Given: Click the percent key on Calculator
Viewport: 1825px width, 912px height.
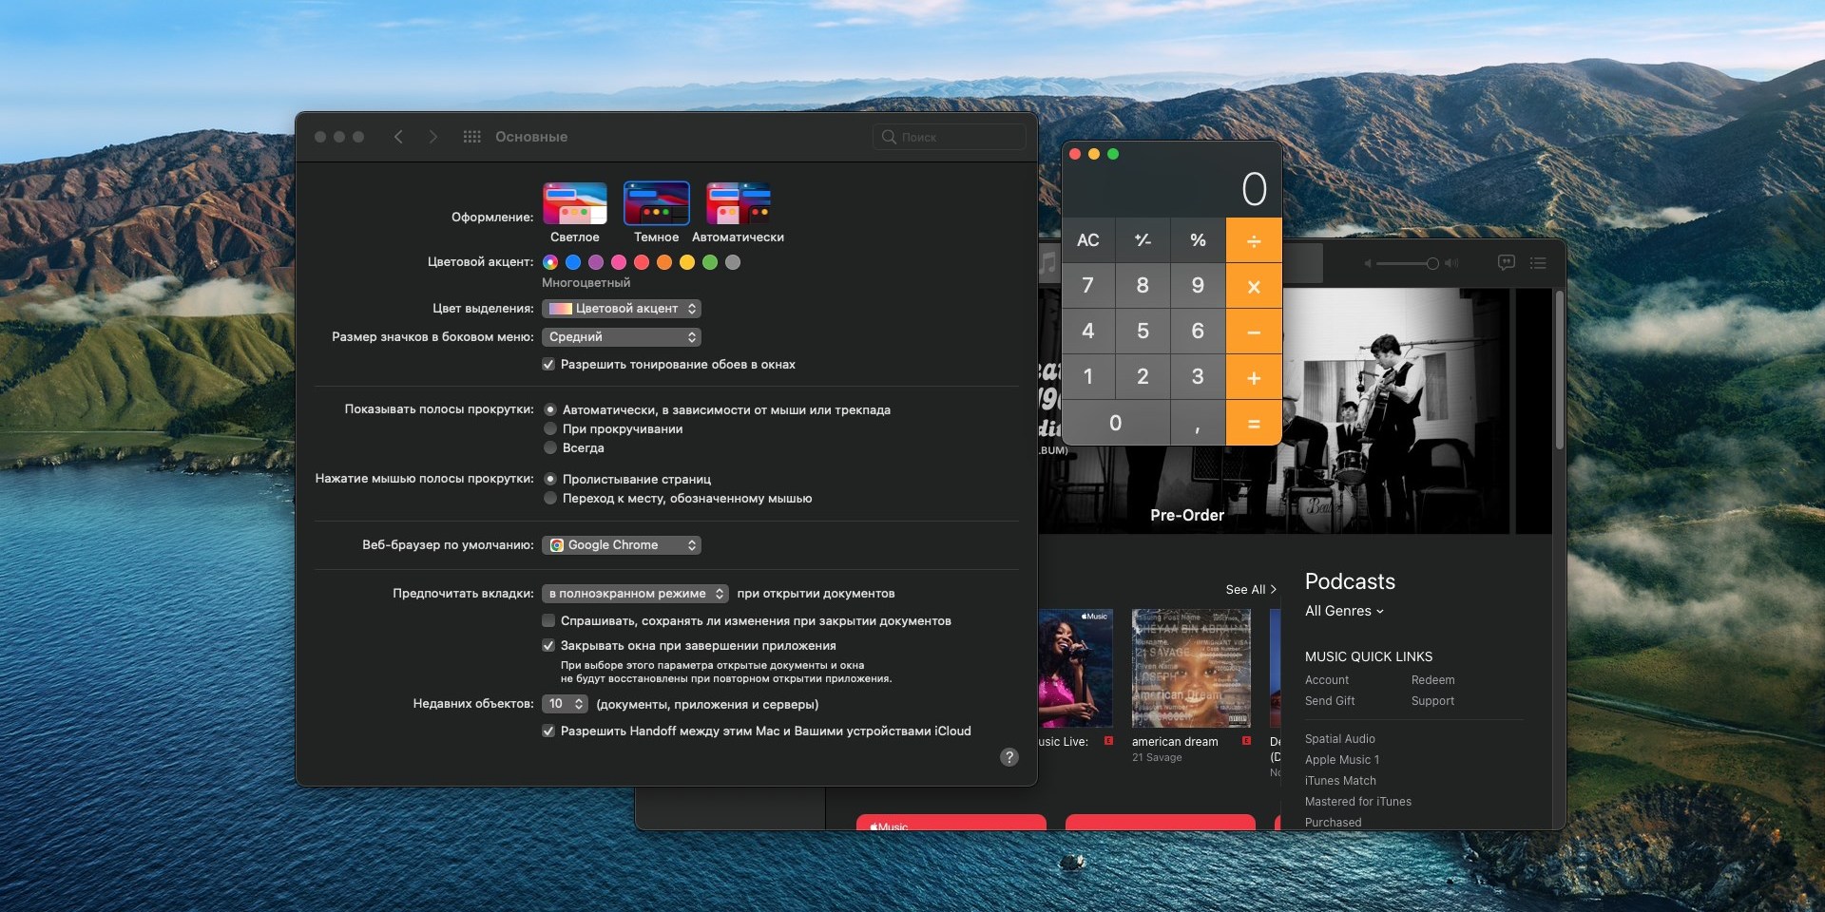Looking at the screenshot, I should coord(1198,240).
